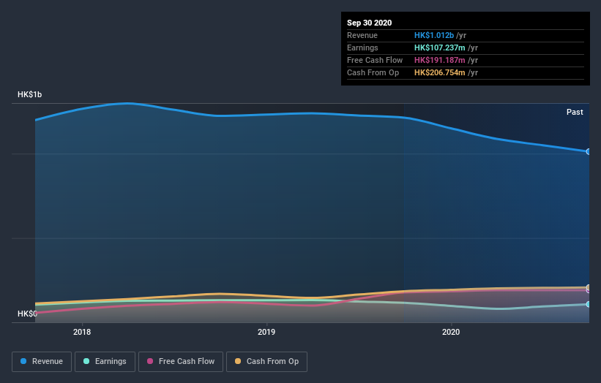The height and width of the screenshot is (383, 601).
Task: Select the Cash From Op endpoint marker
Action: point(588,287)
